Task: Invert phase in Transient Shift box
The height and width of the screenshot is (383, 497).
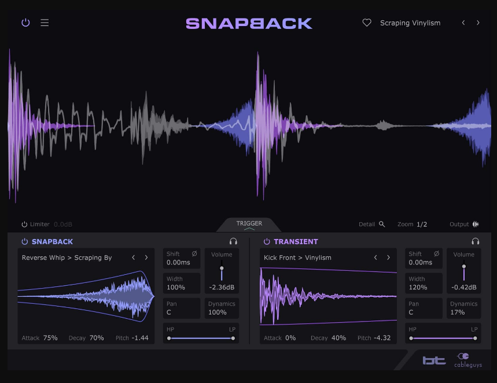Action: [436, 254]
